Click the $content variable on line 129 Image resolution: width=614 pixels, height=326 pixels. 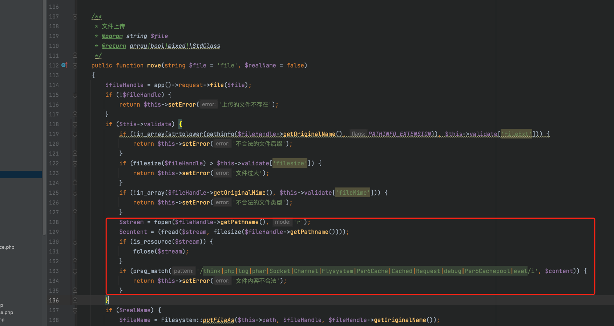point(133,232)
